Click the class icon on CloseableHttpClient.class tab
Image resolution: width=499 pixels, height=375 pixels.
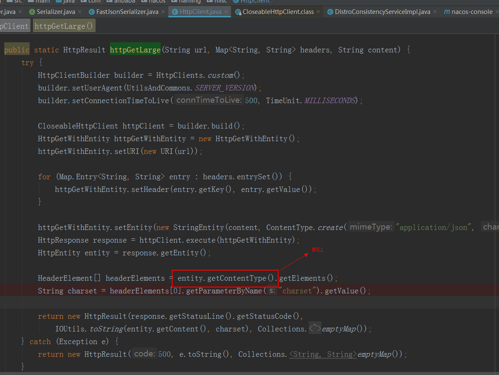pyautogui.click(x=238, y=12)
